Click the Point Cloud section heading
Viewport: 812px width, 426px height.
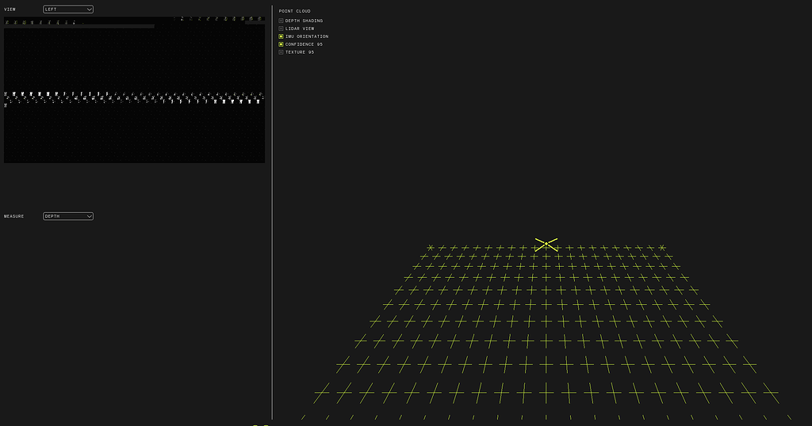coord(294,11)
